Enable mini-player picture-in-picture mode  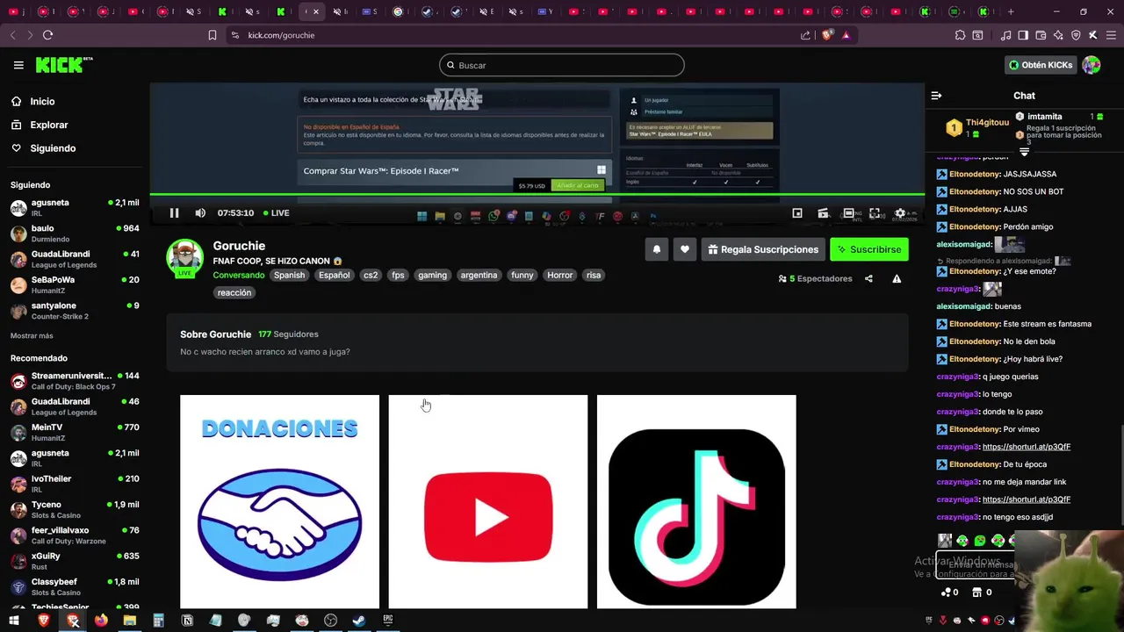(797, 213)
